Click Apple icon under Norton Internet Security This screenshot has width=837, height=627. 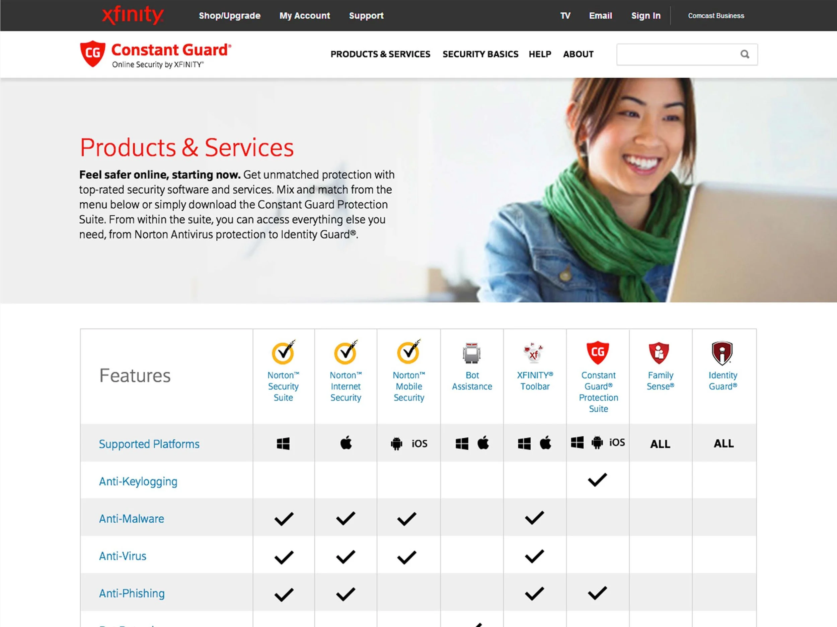(346, 442)
